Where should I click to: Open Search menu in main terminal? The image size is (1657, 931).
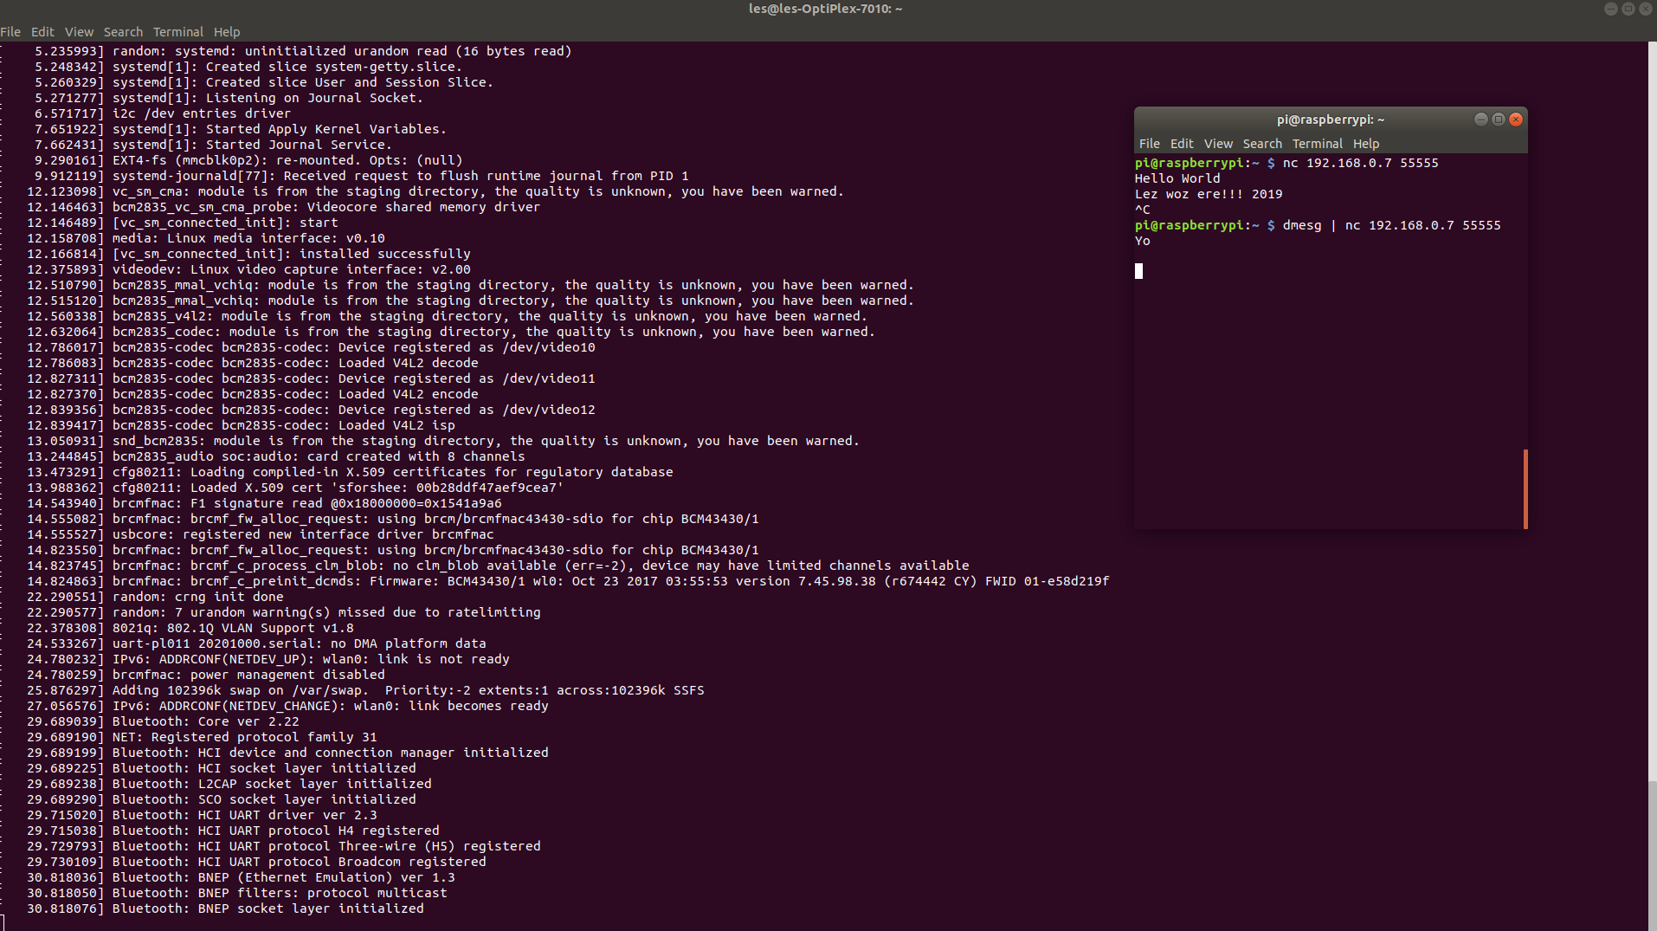[123, 32]
